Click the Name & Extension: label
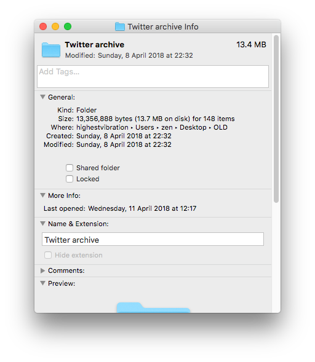This screenshot has height=362, width=315. tap(78, 224)
